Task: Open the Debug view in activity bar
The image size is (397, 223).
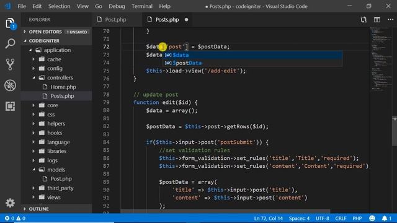Action: click(10, 85)
